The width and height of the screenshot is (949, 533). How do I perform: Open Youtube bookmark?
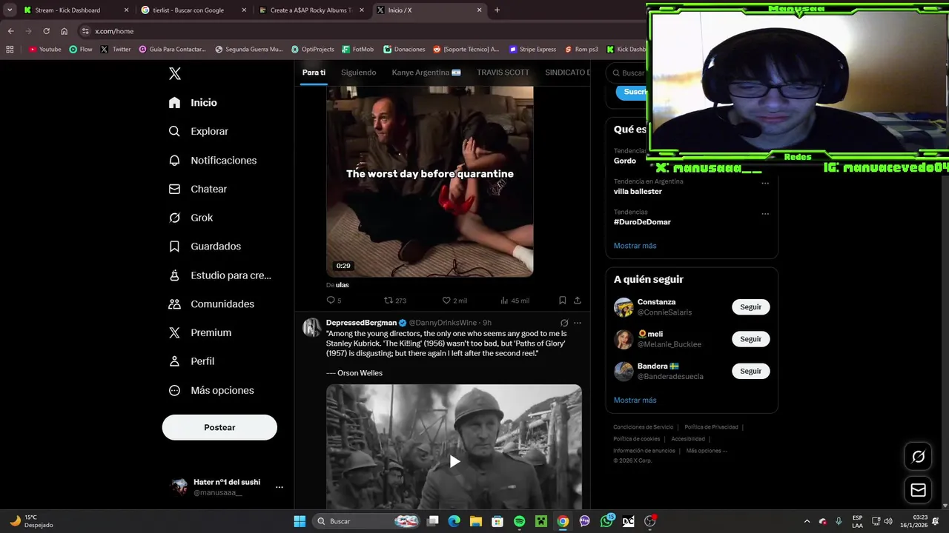click(45, 50)
